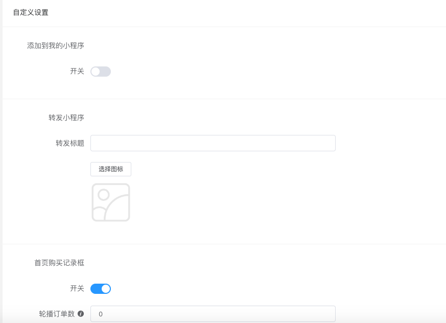Click the white knob of the gray 添加到我的小程序 switch
Viewport: 446px width, 323px height.
click(96, 72)
